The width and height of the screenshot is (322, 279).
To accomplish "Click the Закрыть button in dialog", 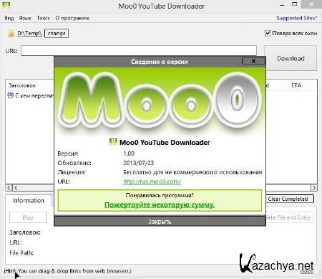I will (160, 222).
